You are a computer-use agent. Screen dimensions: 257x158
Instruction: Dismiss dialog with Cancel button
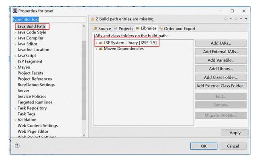[233, 146]
